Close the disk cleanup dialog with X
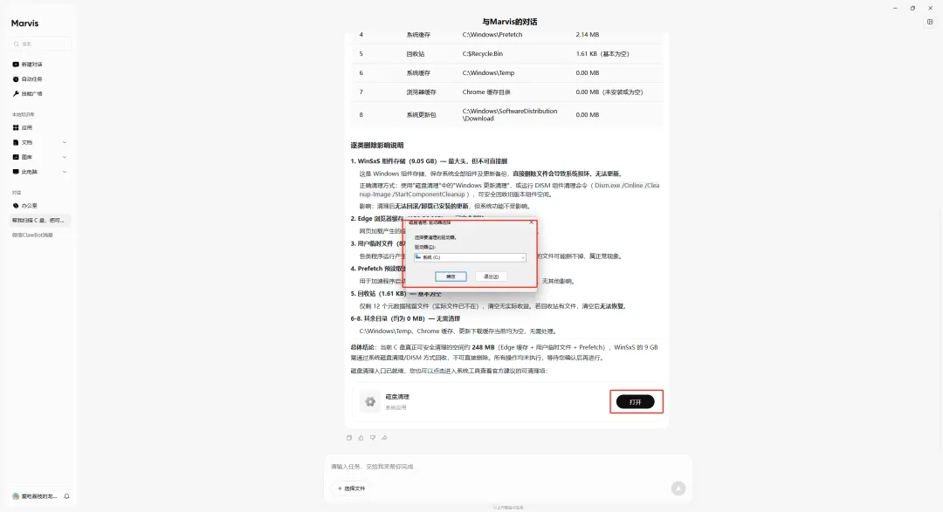Screen dimensions: 943x512 click(x=531, y=222)
